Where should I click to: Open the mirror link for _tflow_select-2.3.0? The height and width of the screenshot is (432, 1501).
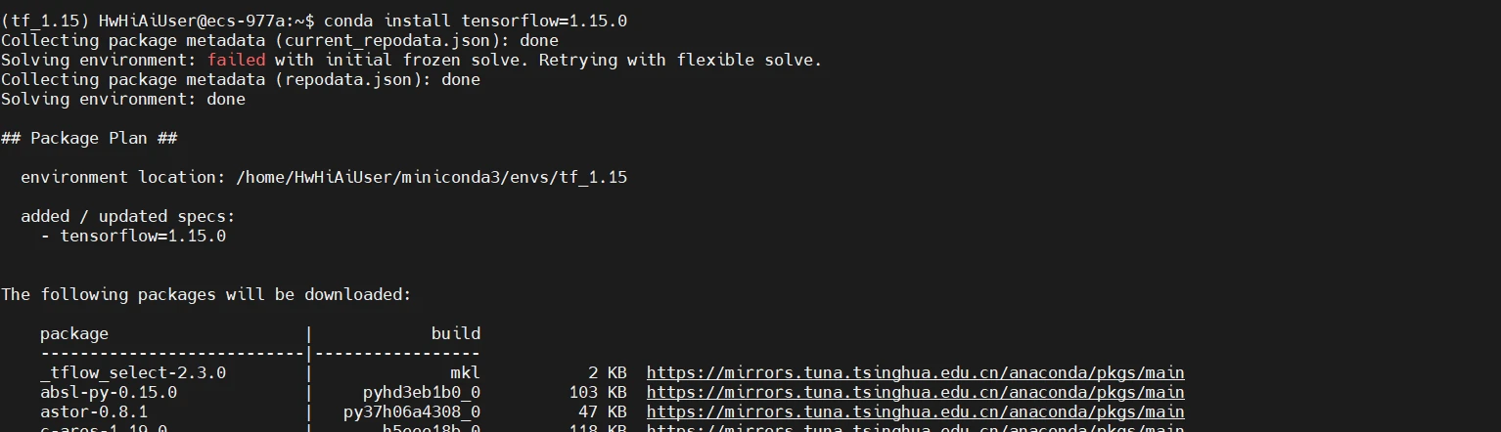tap(915, 372)
